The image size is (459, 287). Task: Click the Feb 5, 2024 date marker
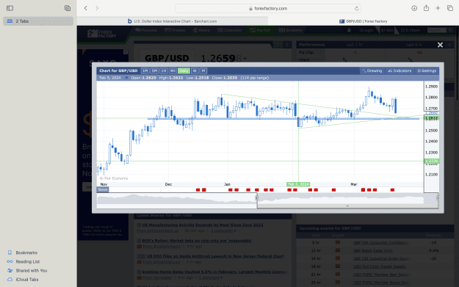tap(298, 184)
